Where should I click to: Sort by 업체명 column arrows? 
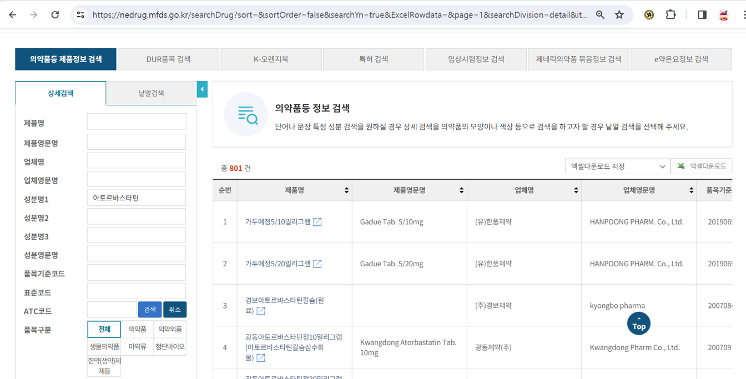[x=576, y=190]
